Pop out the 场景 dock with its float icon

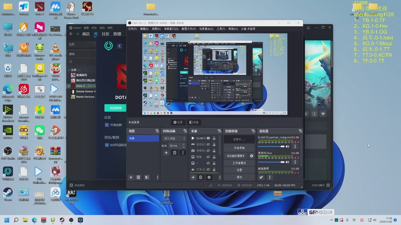157,131
